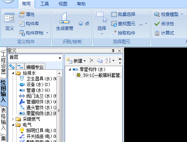Select the TG-1 一般填料套管 component
The width and height of the screenshot is (187, 142).
click(99, 75)
